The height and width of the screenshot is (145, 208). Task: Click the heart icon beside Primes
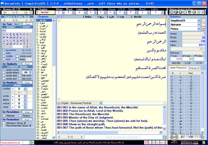click(203, 29)
